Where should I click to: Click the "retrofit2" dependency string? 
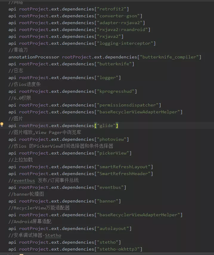pos(112,9)
